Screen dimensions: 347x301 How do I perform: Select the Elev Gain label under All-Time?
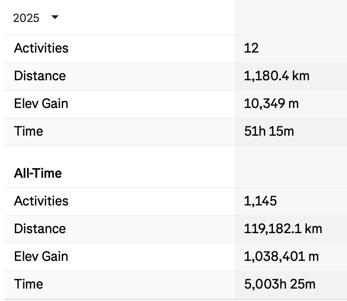[x=41, y=257]
